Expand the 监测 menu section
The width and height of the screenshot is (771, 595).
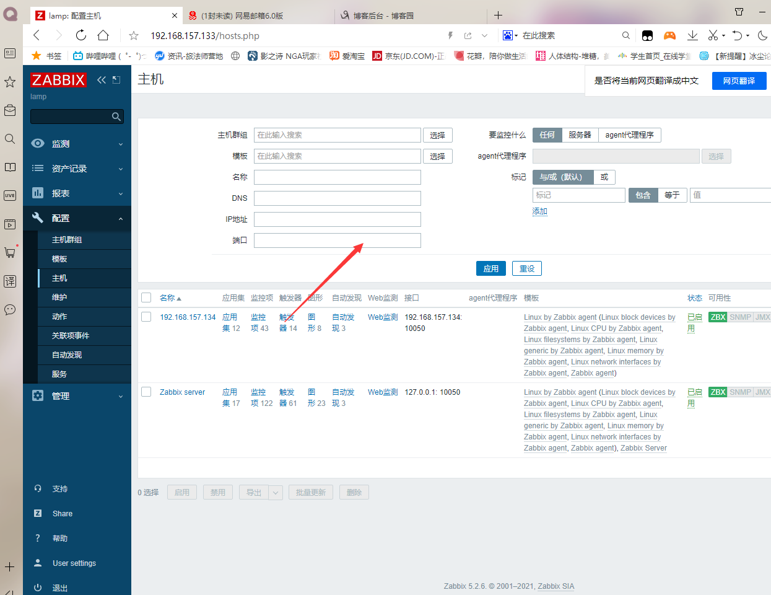tap(77, 144)
